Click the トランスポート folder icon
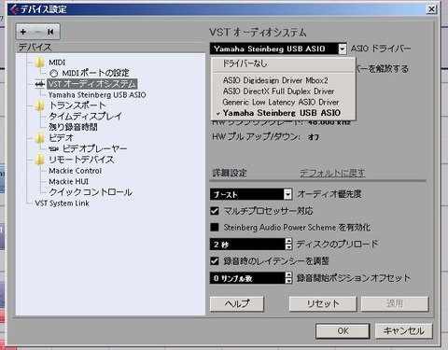448x350 pixels. click(39, 105)
